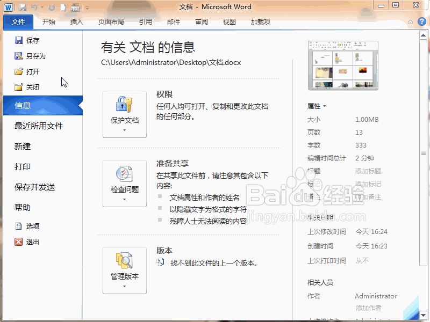The image size is (430, 322).
Task: Click the Redo icon
Action: [x=52, y=7]
